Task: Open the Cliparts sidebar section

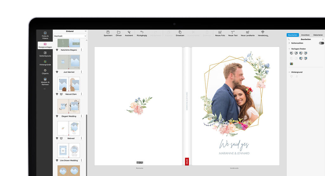Action: coord(45,72)
